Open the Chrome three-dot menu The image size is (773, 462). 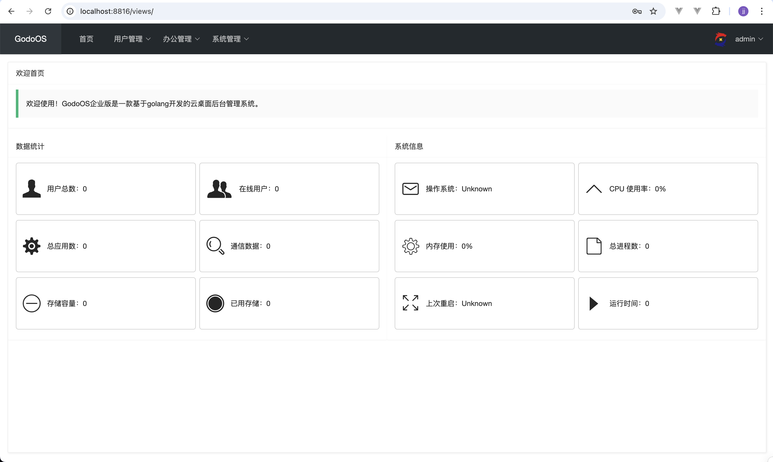pyautogui.click(x=761, y=12)
